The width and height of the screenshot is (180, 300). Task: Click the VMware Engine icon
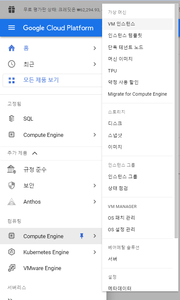tap(12, 268)
